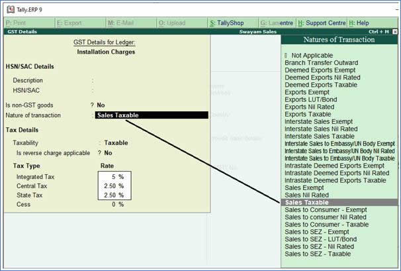Pick Exports Nil Rated

[310, 107]
